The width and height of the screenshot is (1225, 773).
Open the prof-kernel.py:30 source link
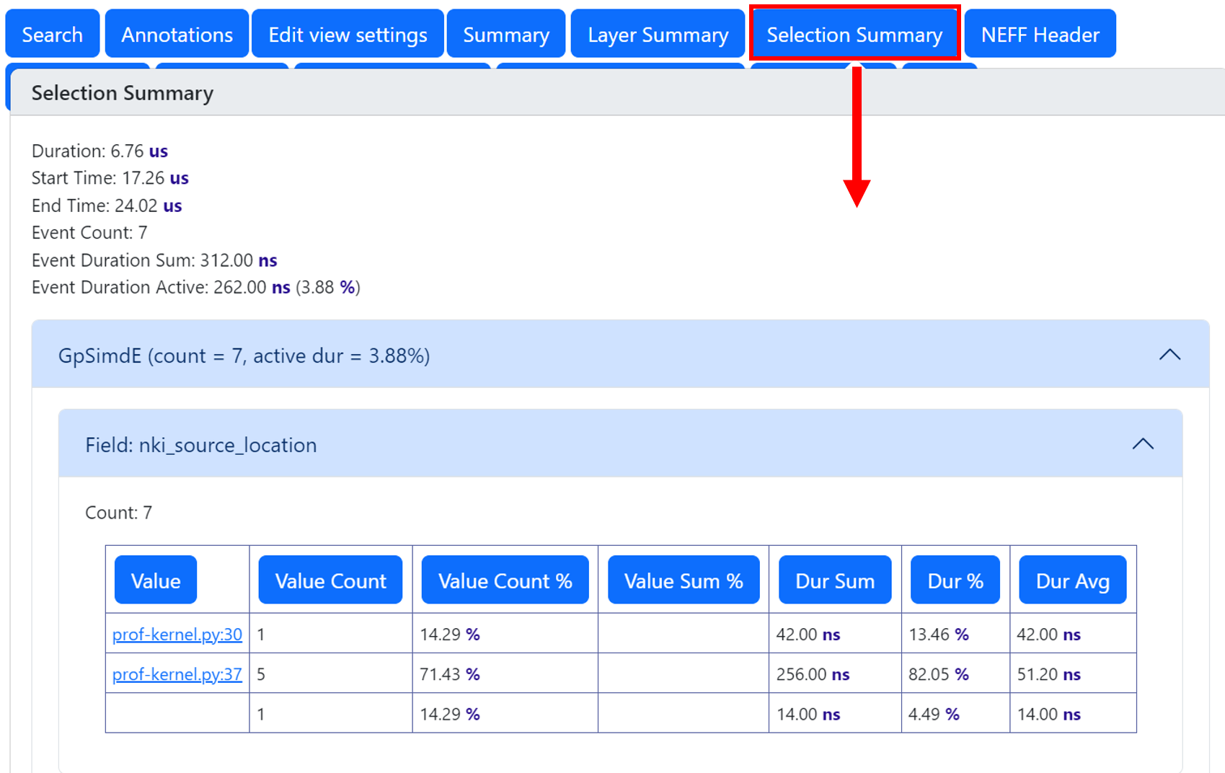point(177,635)
